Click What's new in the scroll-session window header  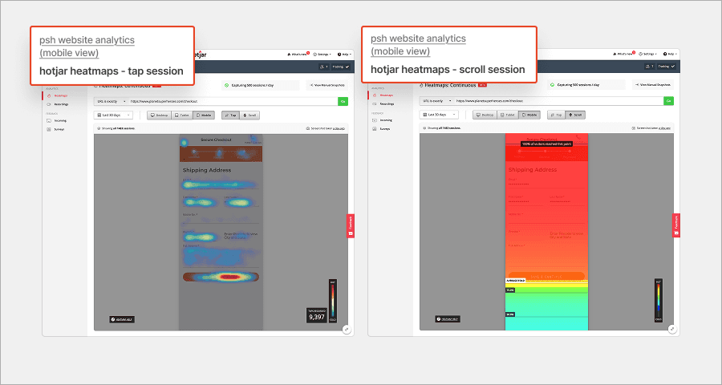click(623, 54)
